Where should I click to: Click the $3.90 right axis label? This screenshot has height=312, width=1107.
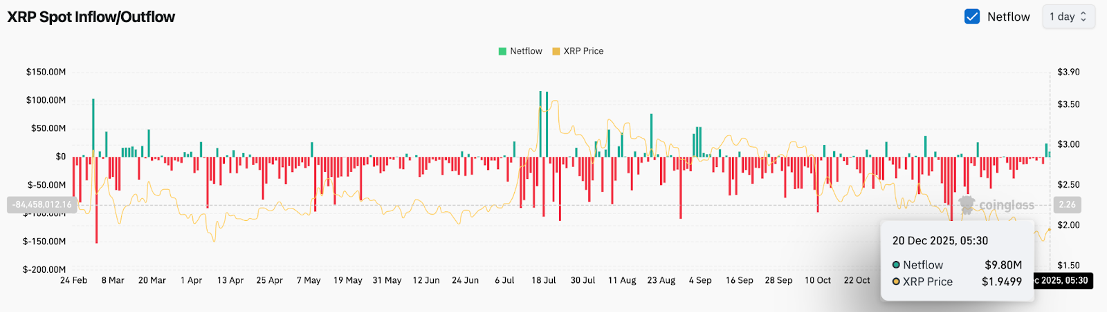click(1068, 72)
